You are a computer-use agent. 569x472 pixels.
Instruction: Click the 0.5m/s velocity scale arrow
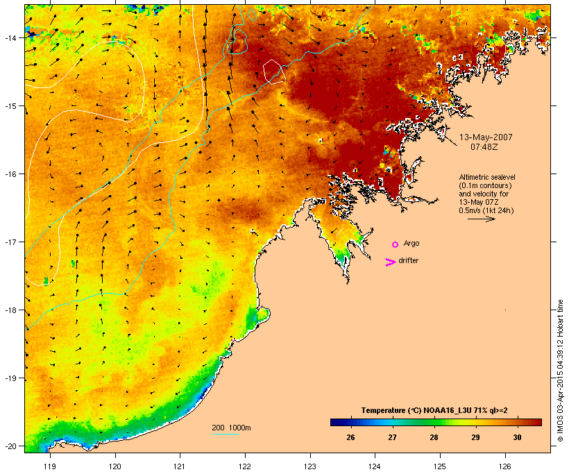(481, 219)
